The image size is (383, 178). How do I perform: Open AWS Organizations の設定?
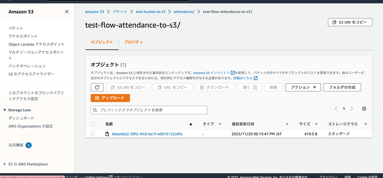(31, 126)
